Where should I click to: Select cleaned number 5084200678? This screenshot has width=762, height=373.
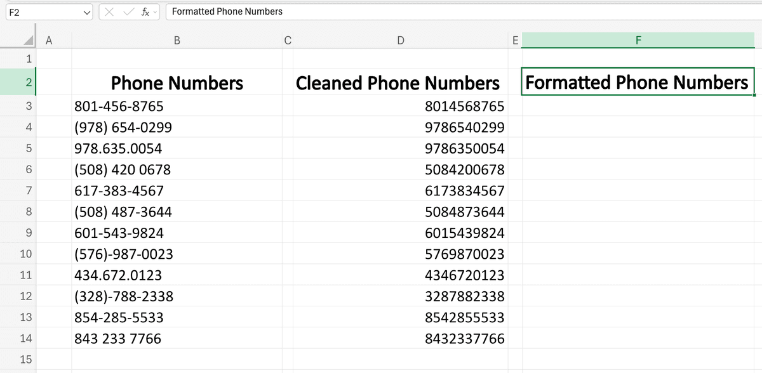401,170
